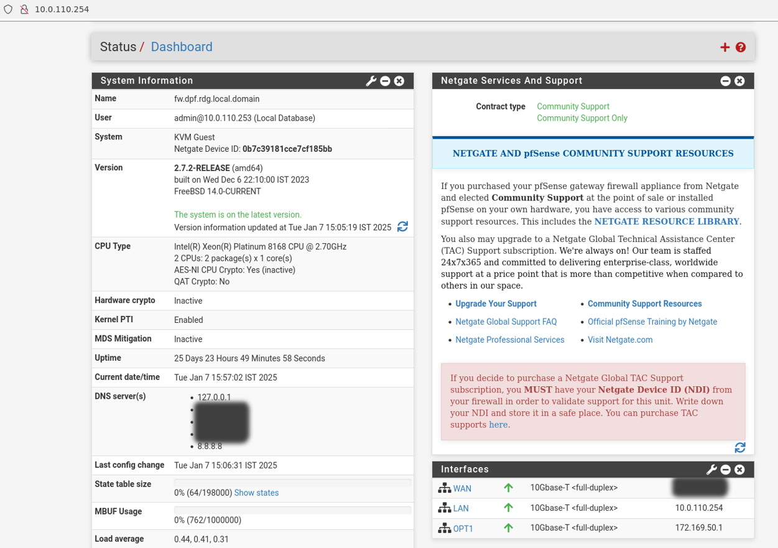Collapse the Interfaces widget

click(725, 469)
